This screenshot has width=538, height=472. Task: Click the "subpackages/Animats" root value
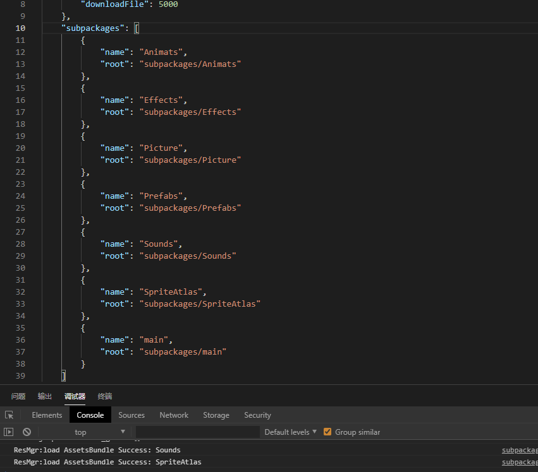coord(190,64)
